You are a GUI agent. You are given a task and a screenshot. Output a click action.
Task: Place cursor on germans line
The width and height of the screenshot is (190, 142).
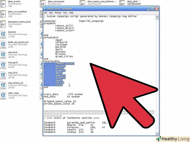pyautogui.click(x=60, y=51)
